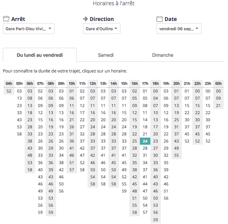228x224 pixels.
Task: Open the Gare Part-Dieu stop dropdown
Action: click(x=28, y=29)
